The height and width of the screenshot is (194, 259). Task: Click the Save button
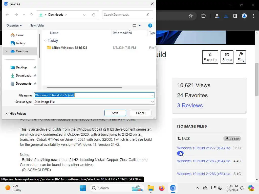tap(115, 113)
